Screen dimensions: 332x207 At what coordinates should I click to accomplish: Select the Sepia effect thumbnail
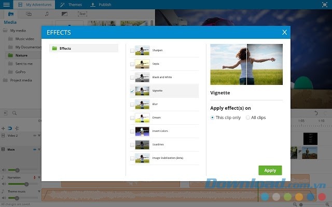point(142,64)
